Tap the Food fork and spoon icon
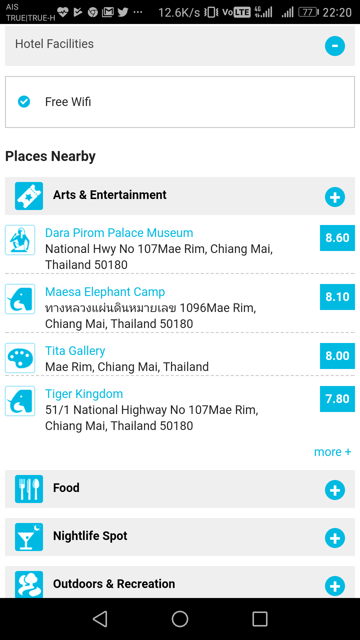This screenshot has width=360, height=640. pyautogui.click(x=29, y=489)
